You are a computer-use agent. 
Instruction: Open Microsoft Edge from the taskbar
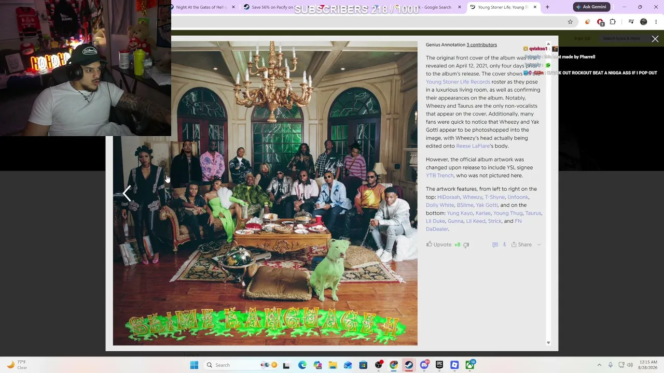click(x=302, y=365)
